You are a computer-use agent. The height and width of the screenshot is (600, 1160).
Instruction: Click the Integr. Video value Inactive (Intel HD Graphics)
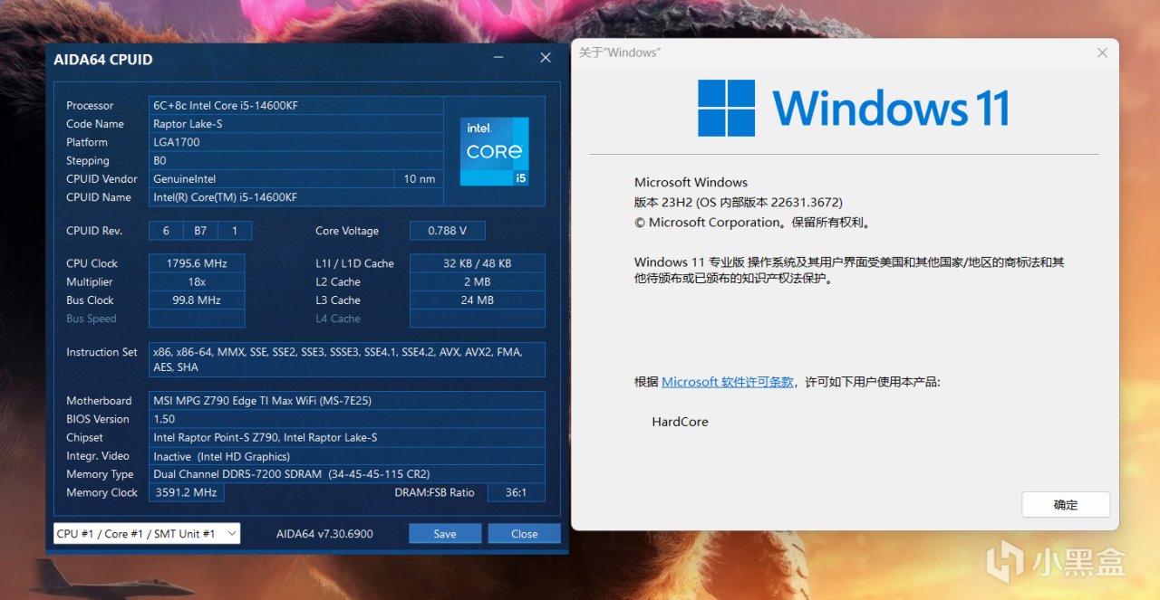[x=346, y=456]
